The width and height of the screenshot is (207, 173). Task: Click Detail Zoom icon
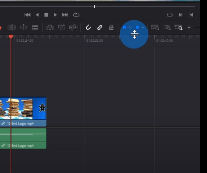(167, 27)
